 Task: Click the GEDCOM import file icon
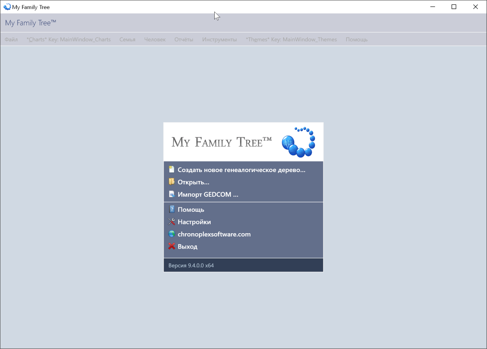coord(172,194)
